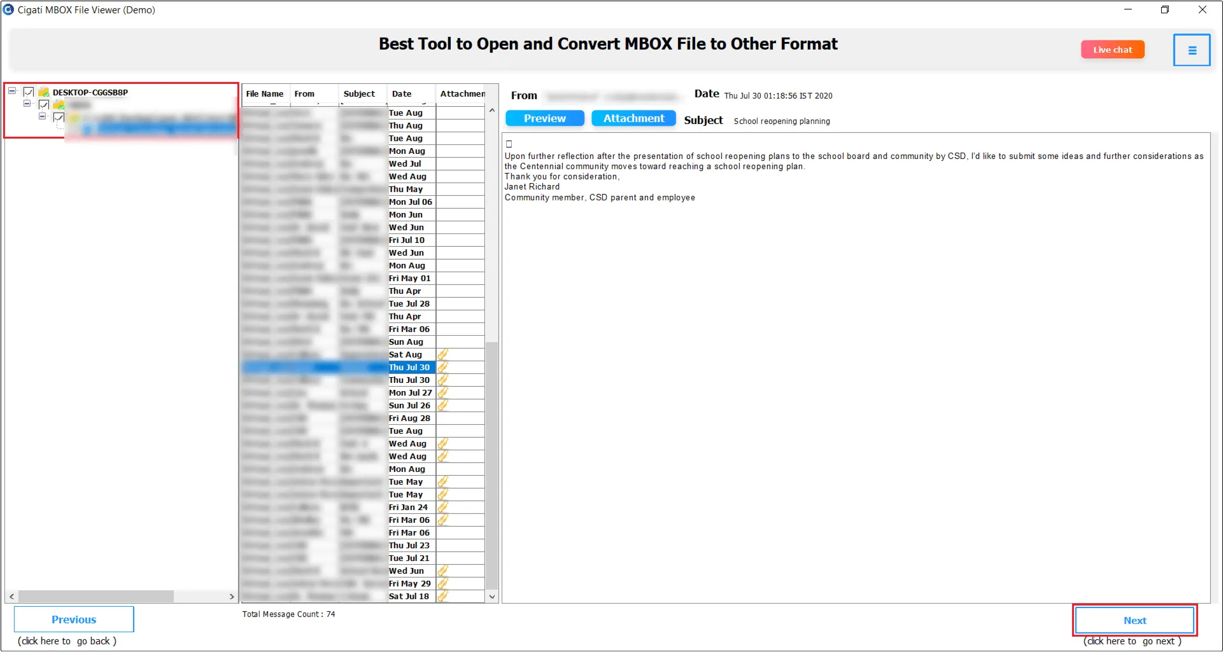The image size is (1223, 652).
Task: Collapse the DESKTOP-CGGSB8P tree node
Action: 12,92
